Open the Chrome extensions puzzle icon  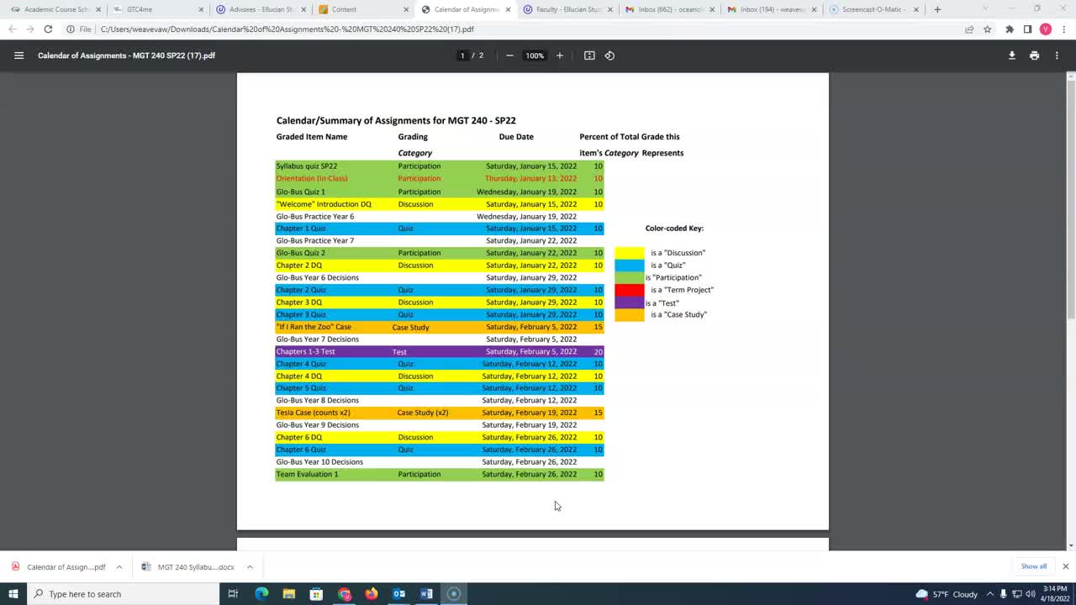(x=1010, y=29)
